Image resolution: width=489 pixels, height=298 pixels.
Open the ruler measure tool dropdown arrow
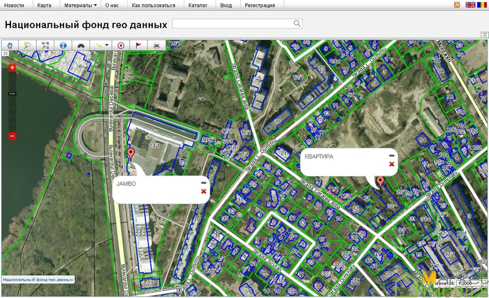point(106,45)
